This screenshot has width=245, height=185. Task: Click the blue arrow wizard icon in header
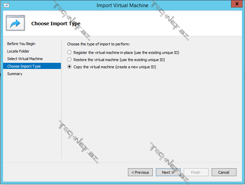coord(15,23)
